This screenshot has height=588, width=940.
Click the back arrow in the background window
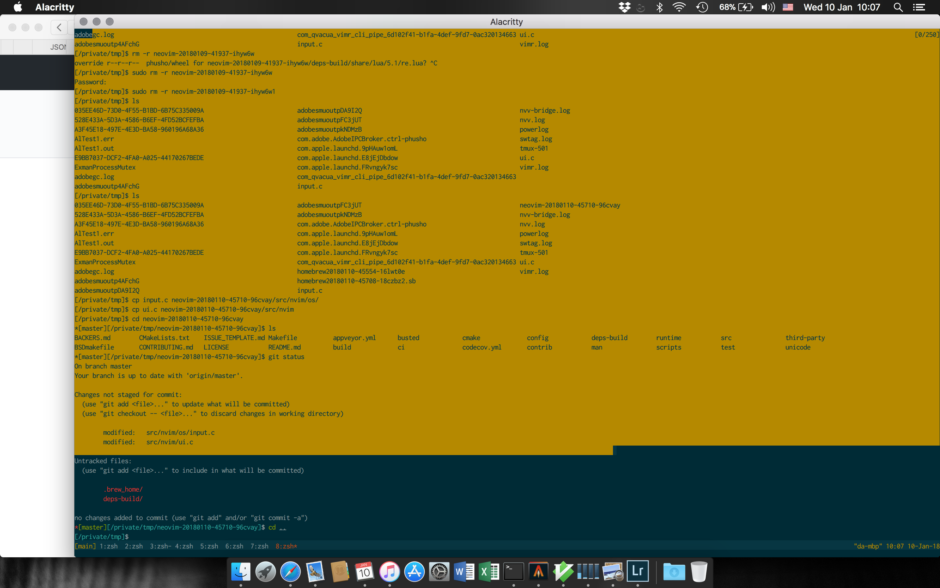(59, 27)
